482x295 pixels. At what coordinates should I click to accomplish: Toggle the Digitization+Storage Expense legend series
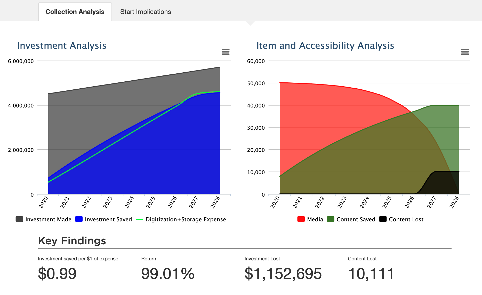(x=181, y=219)
